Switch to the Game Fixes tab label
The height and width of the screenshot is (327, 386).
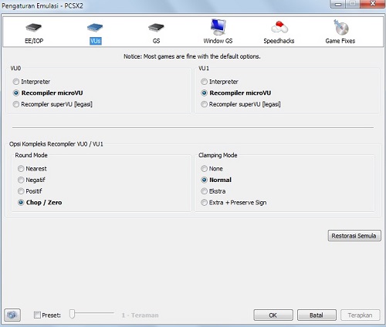tap(340, 41)
